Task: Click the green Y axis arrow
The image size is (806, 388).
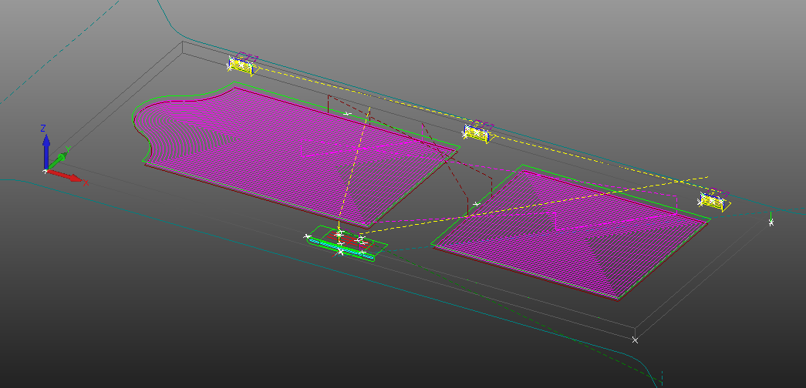Action: pos(58,159)
